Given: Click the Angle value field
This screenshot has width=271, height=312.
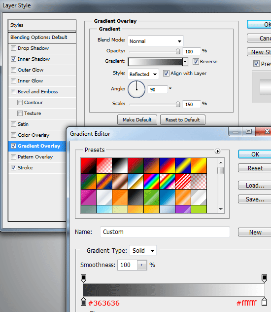Looking at the screenshot, I should pos(158,89).
